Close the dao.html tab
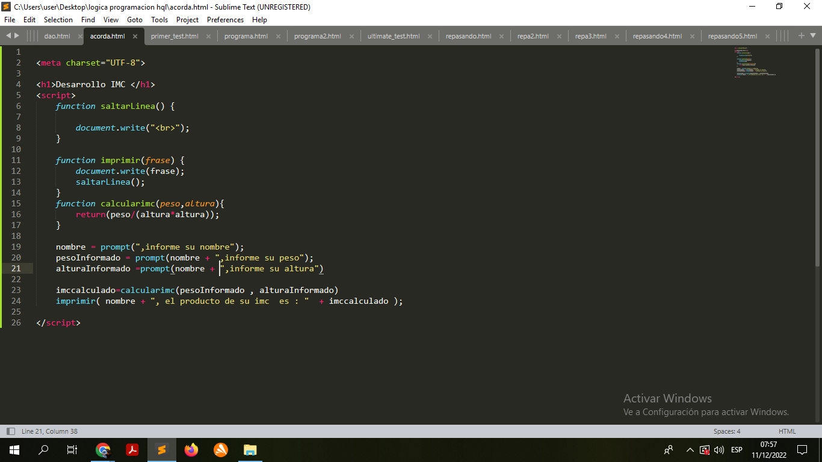Image resolution: width=822 pixels, height=462 pixels. [80, 36]
